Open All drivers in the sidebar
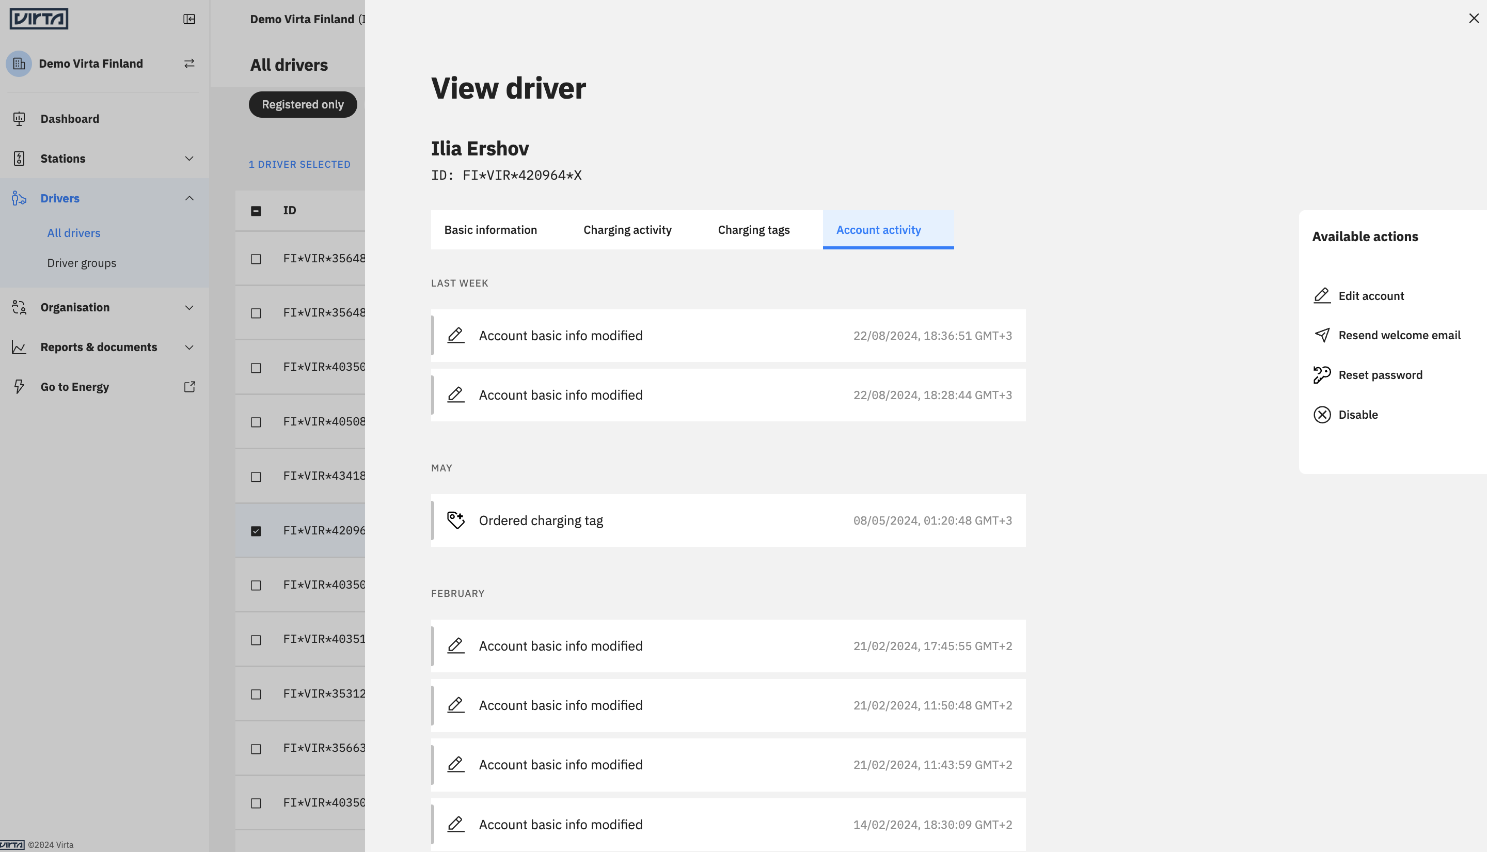The width and height of the screenshot is (1487, 852). pyautogui.click(x=74, y=233)
